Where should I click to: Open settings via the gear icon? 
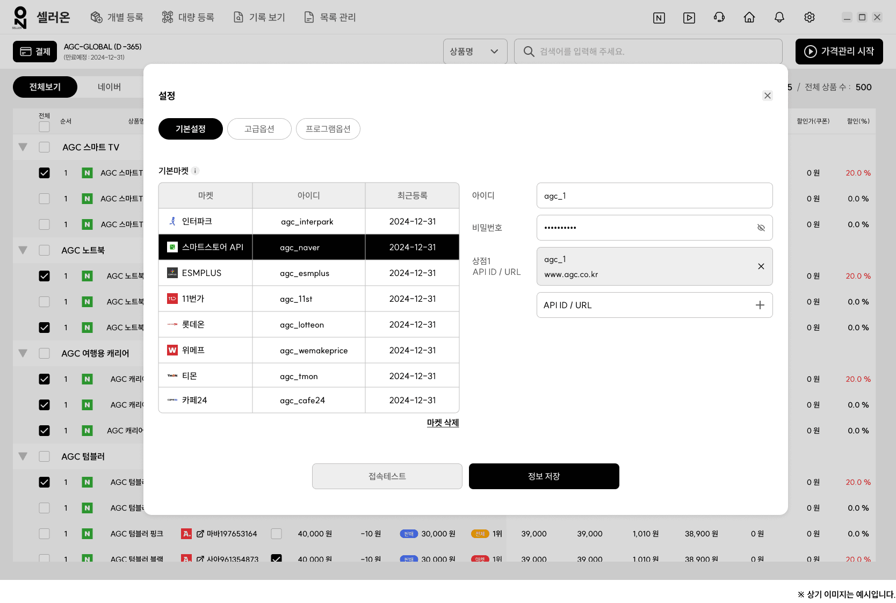[809, 17]
